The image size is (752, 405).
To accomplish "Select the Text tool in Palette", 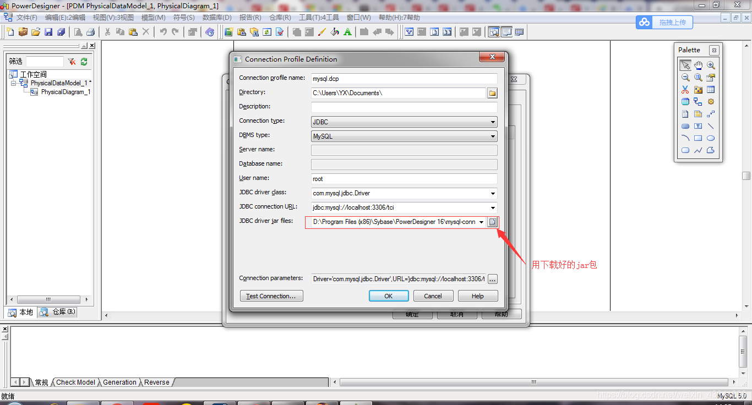I will click(x=698, y=126).
